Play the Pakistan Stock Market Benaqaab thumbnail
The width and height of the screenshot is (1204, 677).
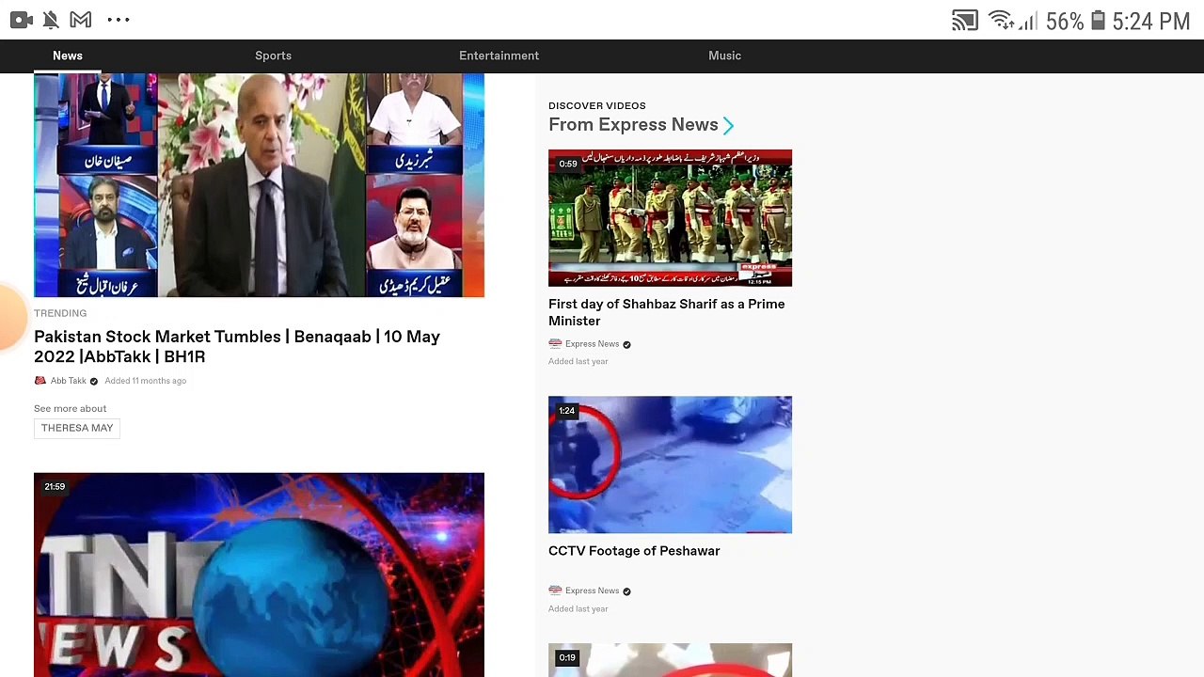point(259,185)
